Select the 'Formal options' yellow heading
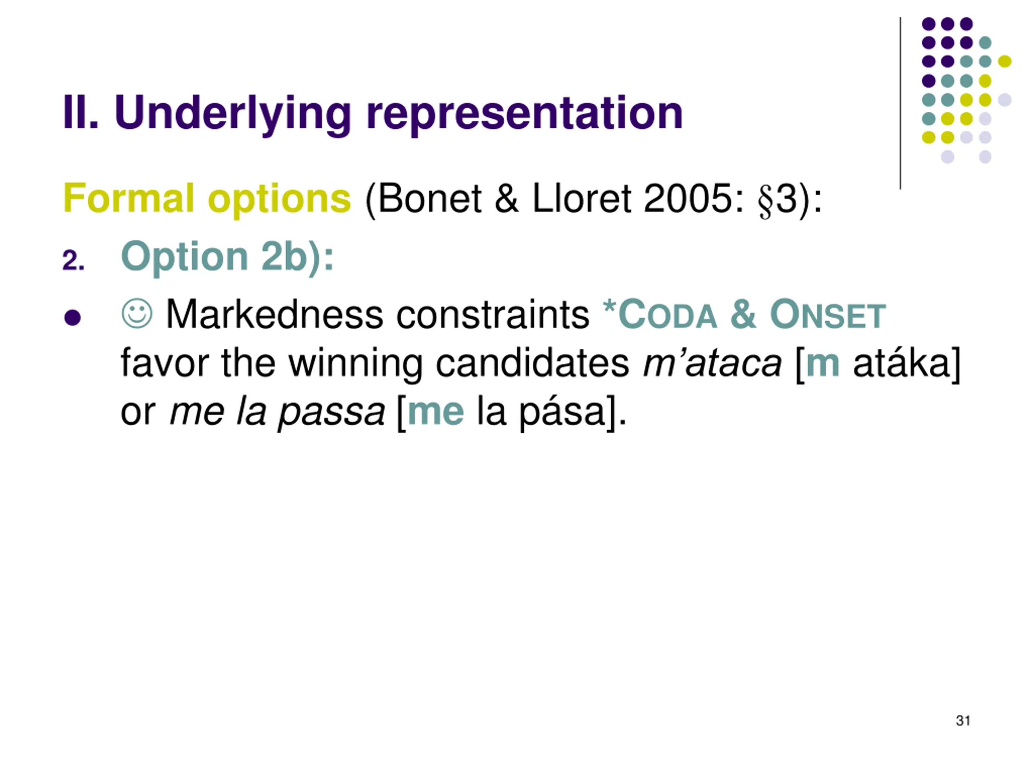The width and height of the screenshot is (1034, 775). [x=207, y=199]
